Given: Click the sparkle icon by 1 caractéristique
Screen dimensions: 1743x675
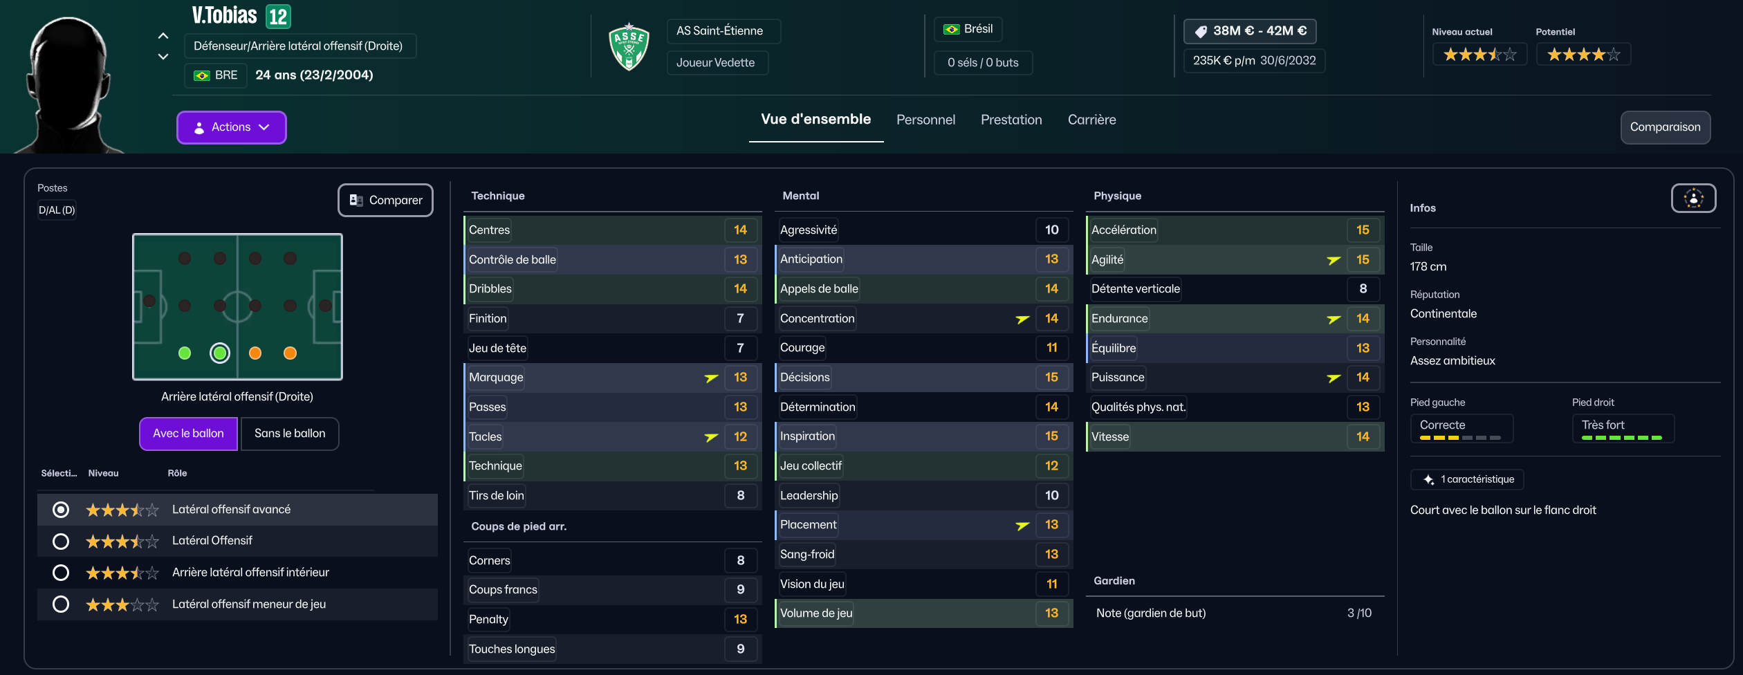Looking at the screenshot, I should pyautogui.click(x=1428, y=479).
